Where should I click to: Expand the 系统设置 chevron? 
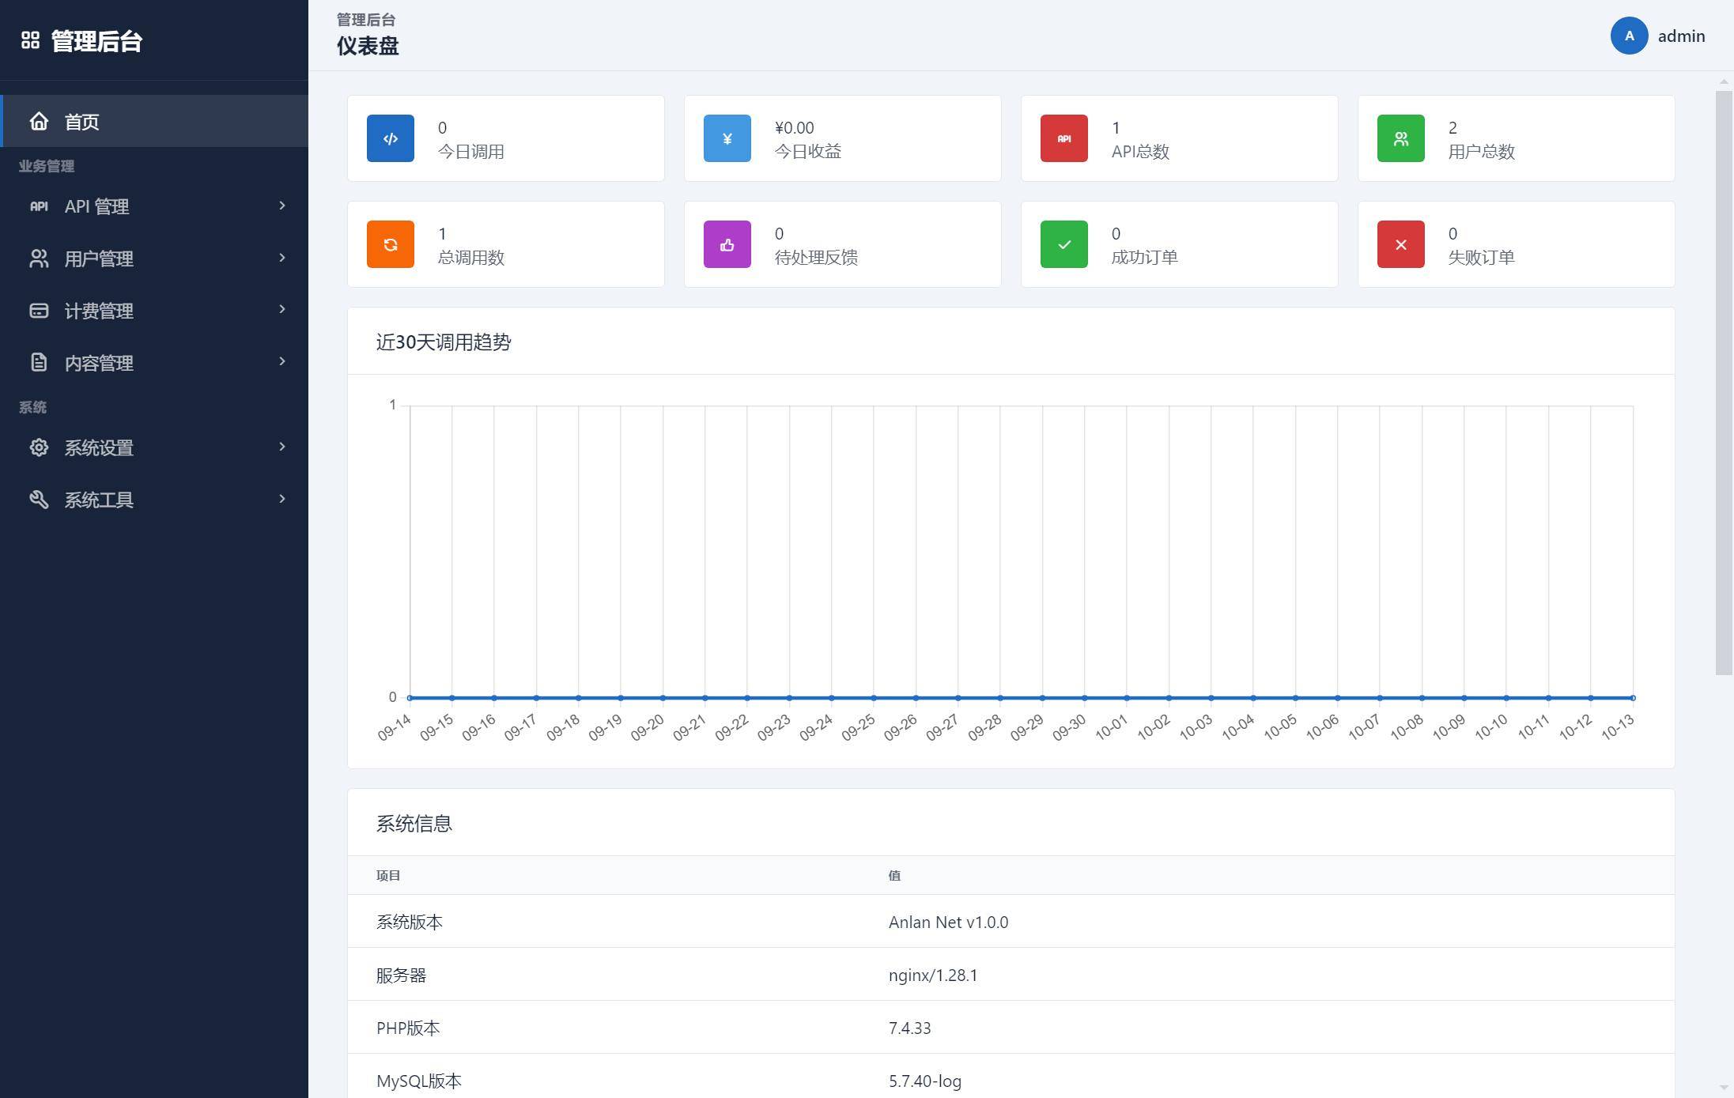pos(282,447)
